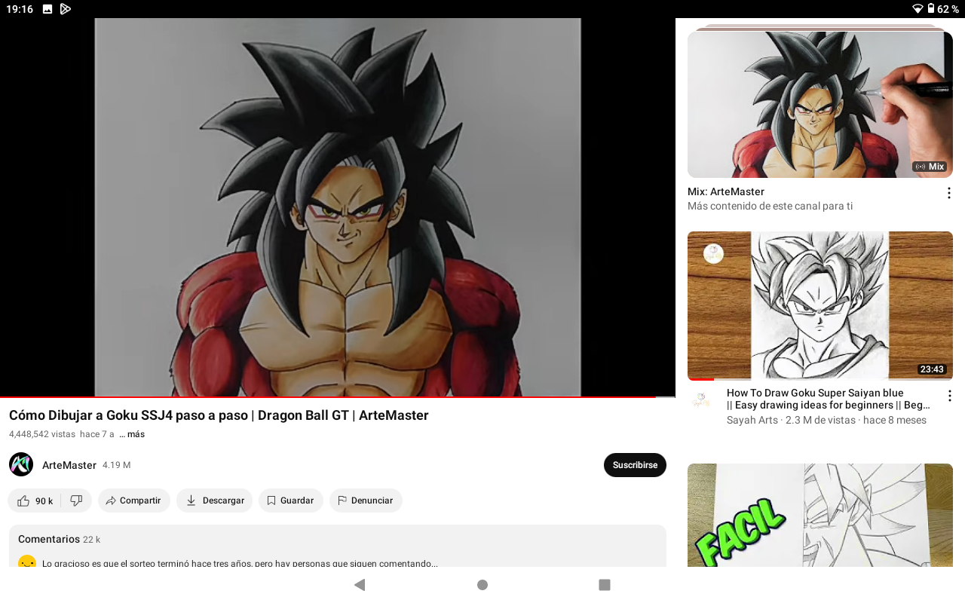Image resolution: width=965 pixels, height=603 pixels.
Task: Tap the Android back navigation button
Action: (360, 585)
